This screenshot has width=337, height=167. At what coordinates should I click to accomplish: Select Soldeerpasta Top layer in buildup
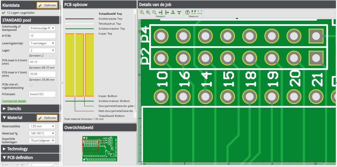click(x=110, y=19)
